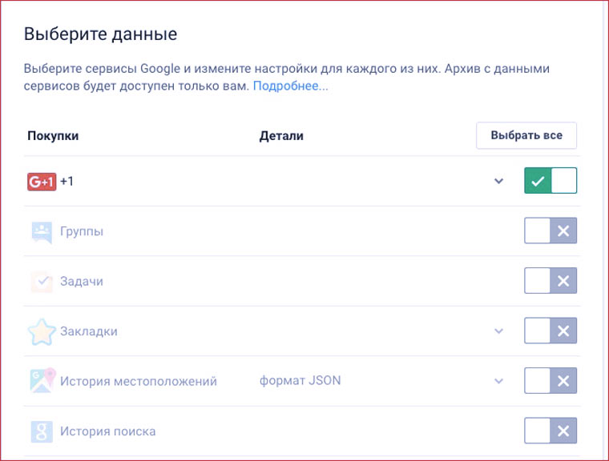Click the Покупки column header

(53, 135)
